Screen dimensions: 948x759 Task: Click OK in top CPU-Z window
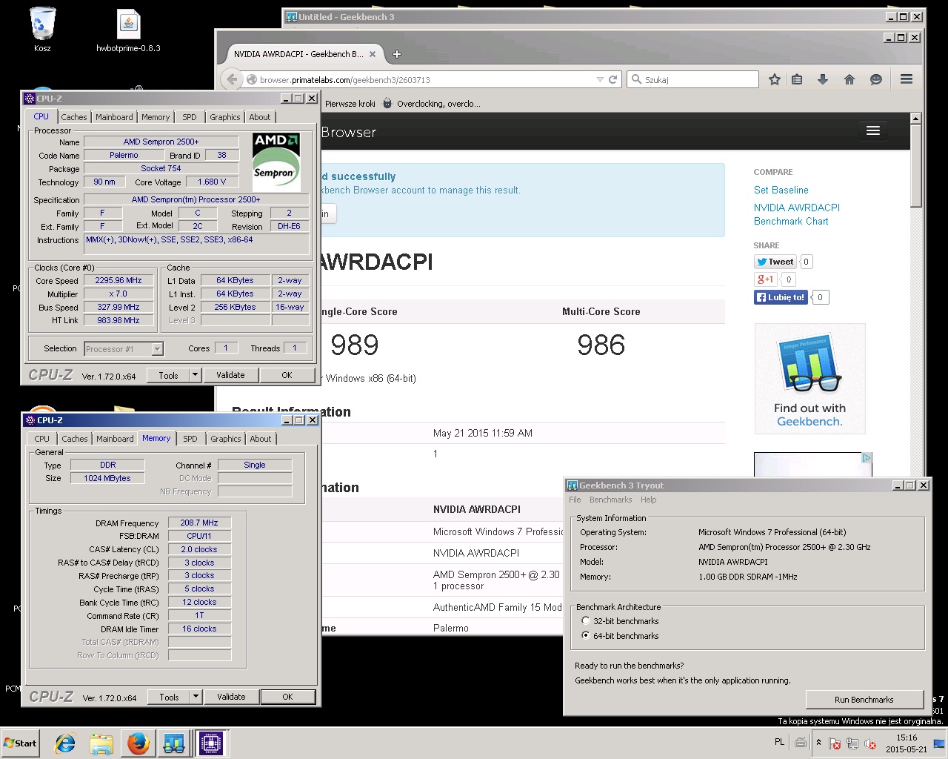(287, 376)
